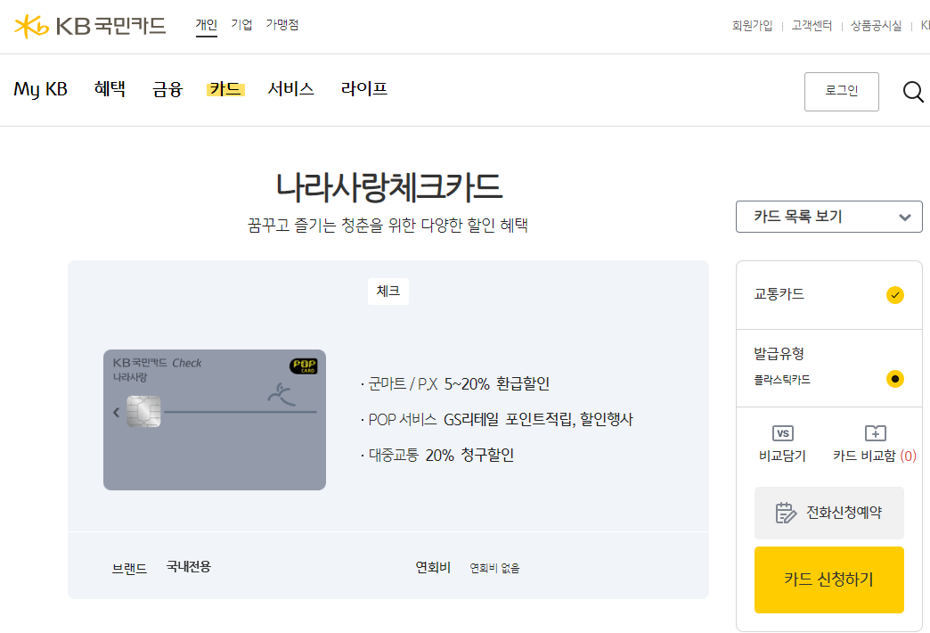Click the 연회비 label

[x=433, y=568]
